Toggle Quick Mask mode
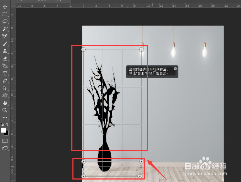Screen dimensions: 241x182 coord(5,141)
